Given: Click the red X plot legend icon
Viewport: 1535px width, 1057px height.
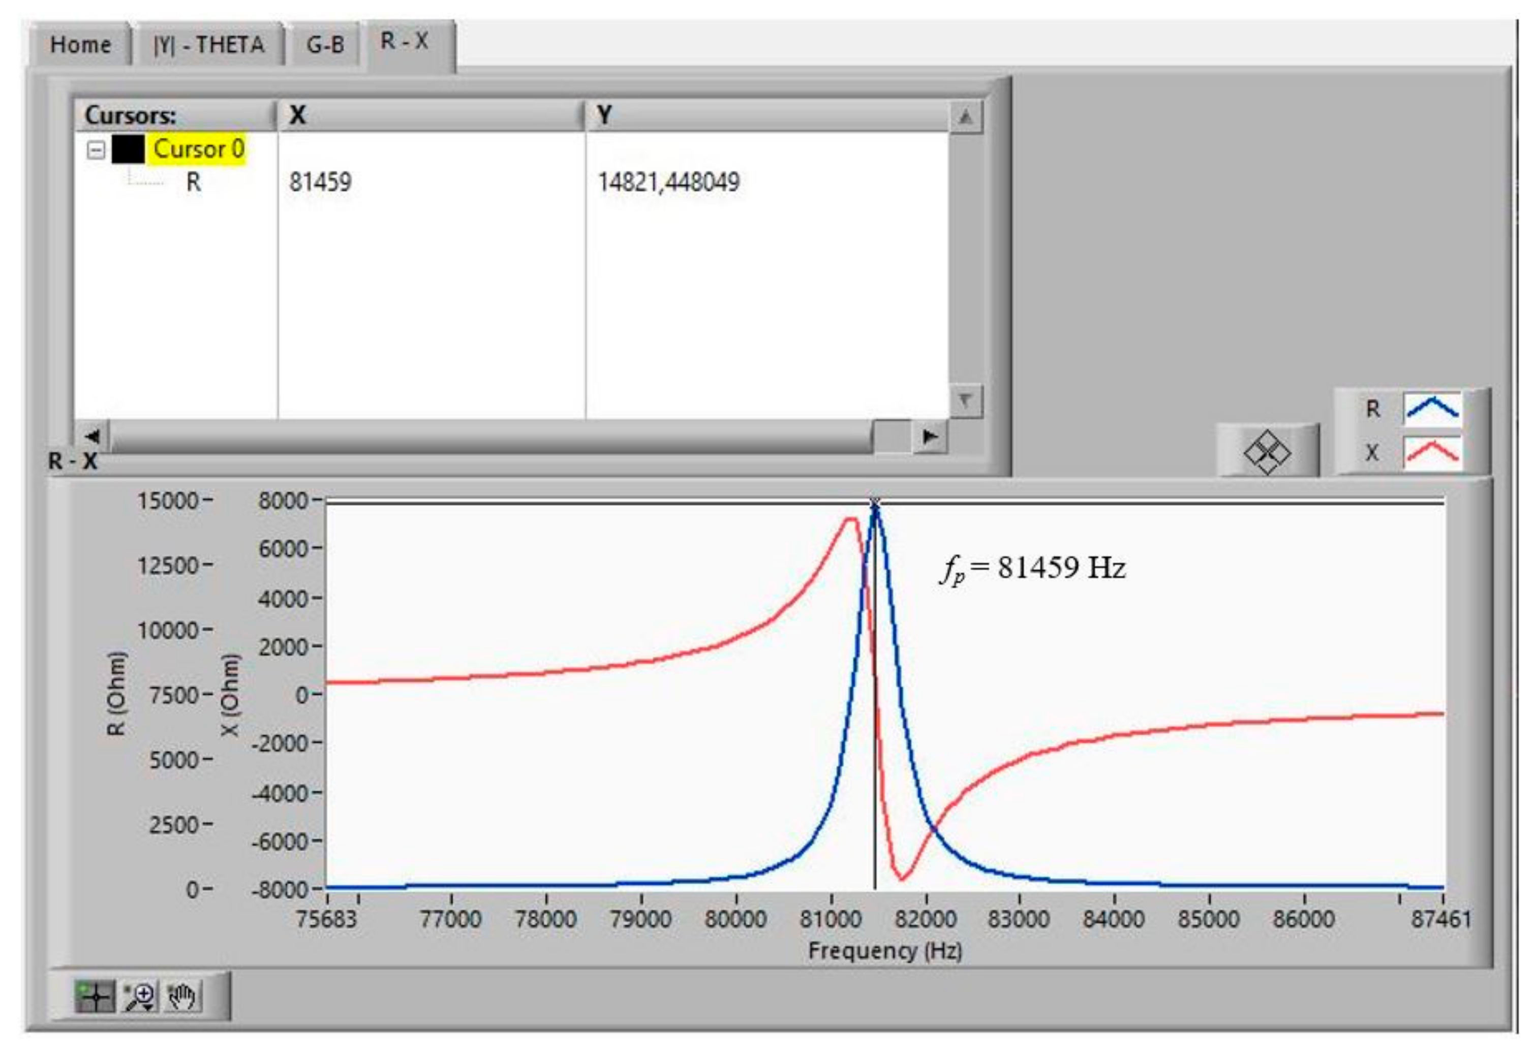Looking at the screenshot, I should (1432, 452).
